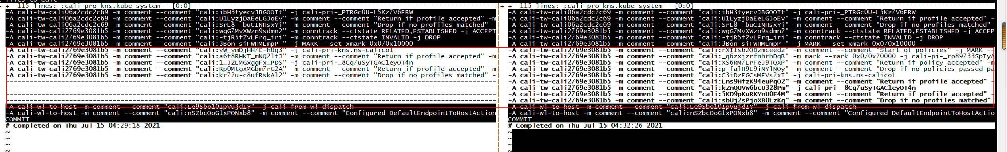Viewport: 1007px width, 152px height.
Task: Place cursor on right pane "--mark 0x0/0x20000" line
Action: [x=751, y=56]
